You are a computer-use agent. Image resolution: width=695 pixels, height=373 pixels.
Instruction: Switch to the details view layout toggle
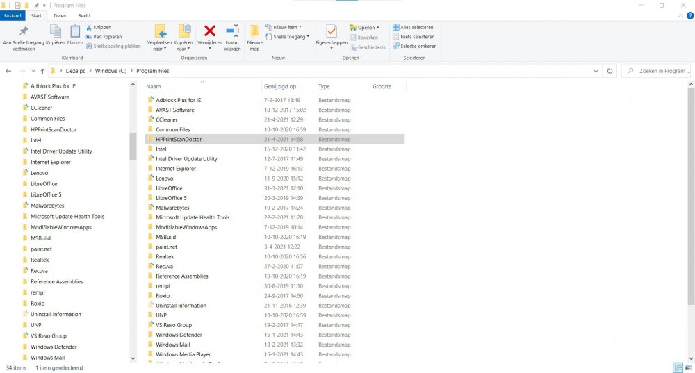pyautogui.click(x=677, y=367)
